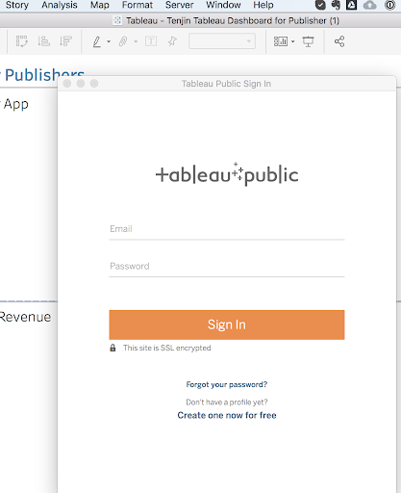Screen dimensions: 401x493
Task: Click Create one now for free link
Action: click(x=227, y=415)
